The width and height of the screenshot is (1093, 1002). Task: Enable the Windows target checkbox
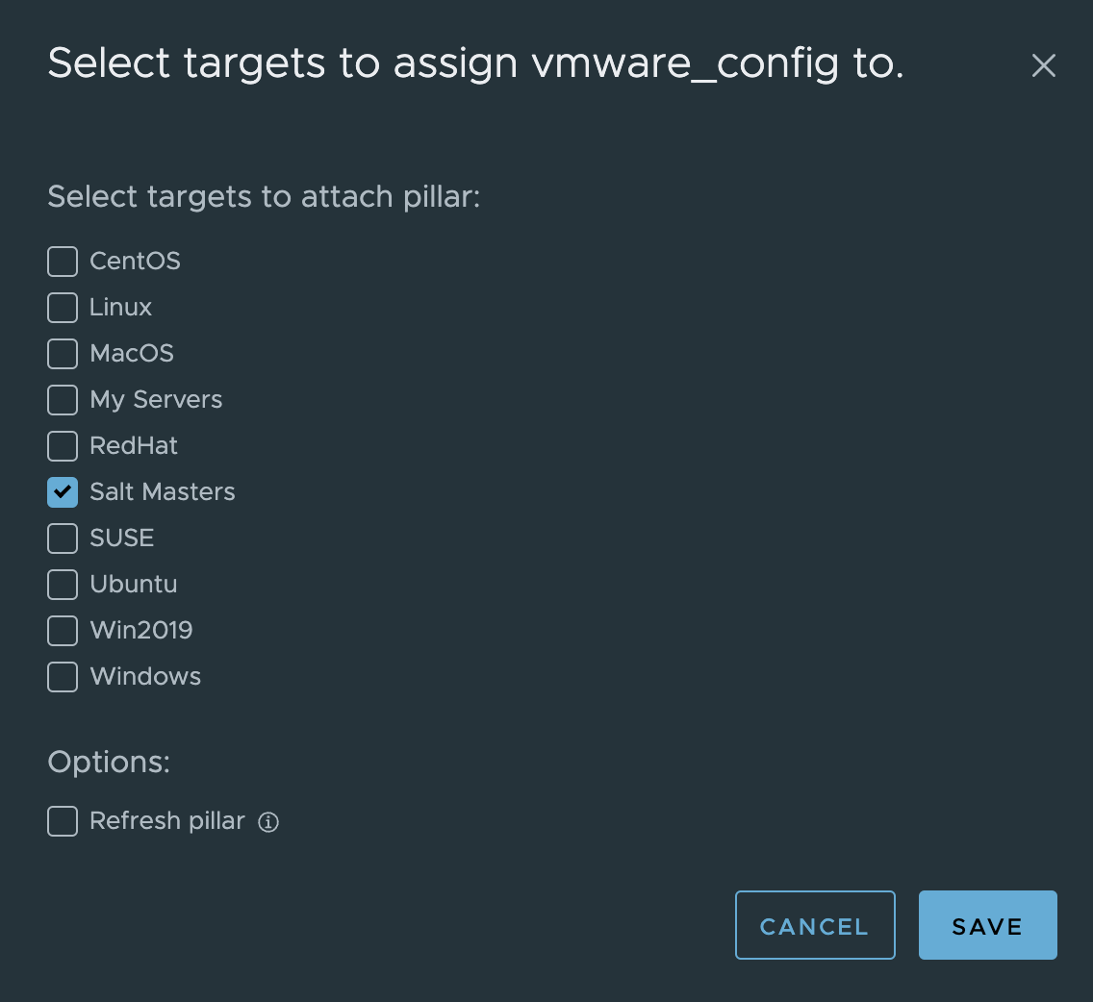point(63,677)
